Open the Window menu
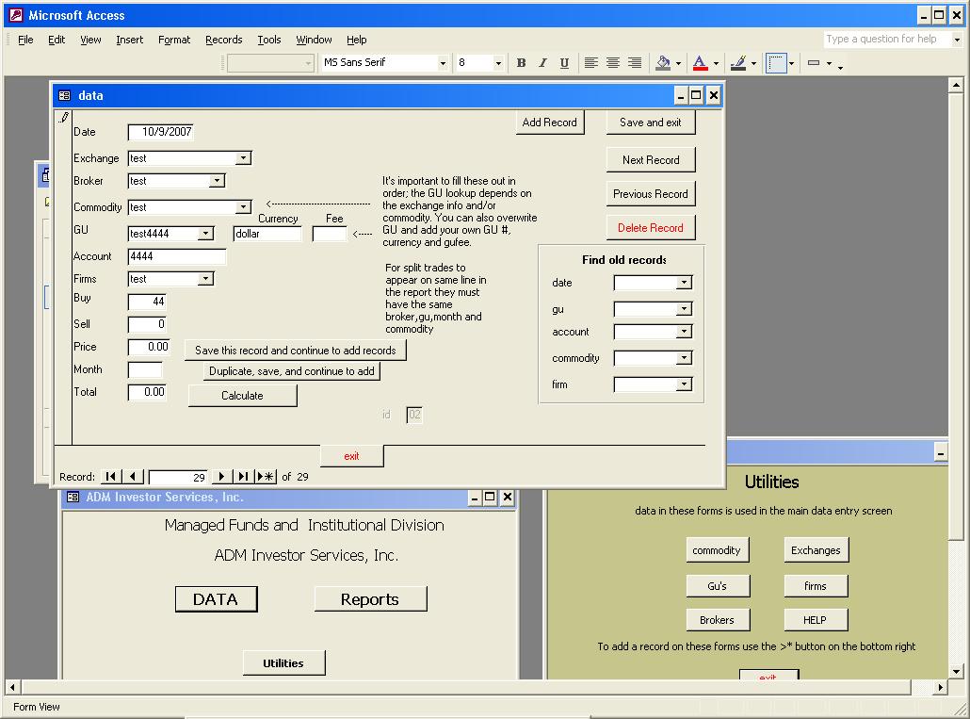Screen dimensions: 970x719 314,40
